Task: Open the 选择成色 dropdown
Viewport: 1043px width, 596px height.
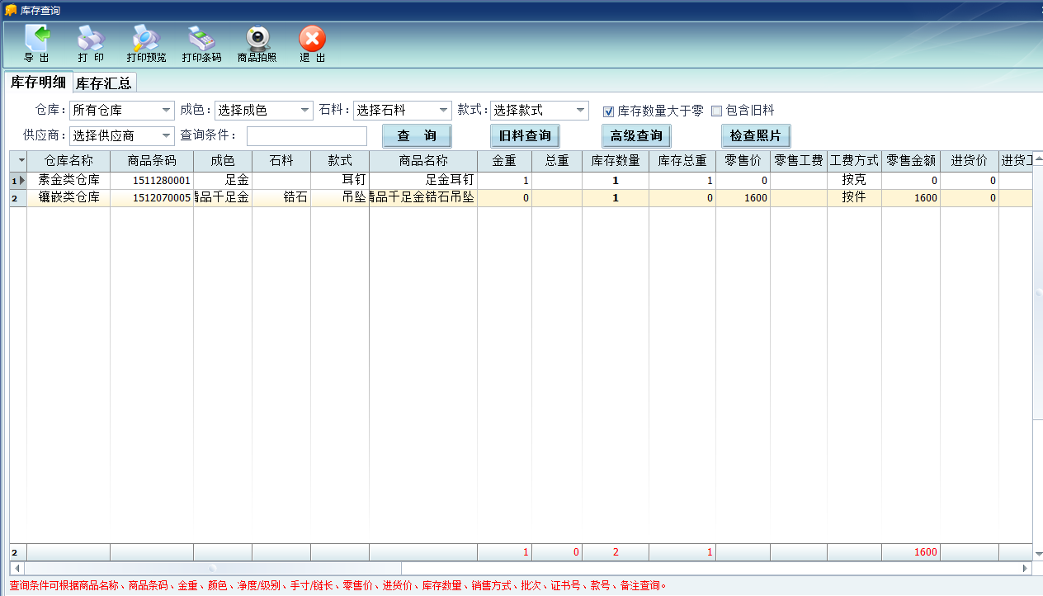Action: pyautogui.click(x=305, y=111)
